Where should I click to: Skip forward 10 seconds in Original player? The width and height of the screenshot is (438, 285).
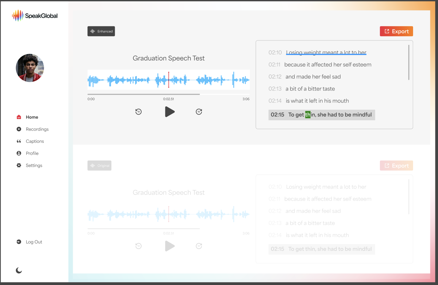point(199,246)
